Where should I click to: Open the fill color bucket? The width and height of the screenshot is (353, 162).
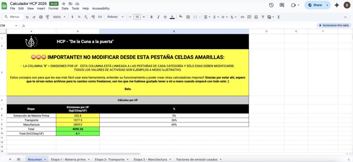[x=181, y=17]
